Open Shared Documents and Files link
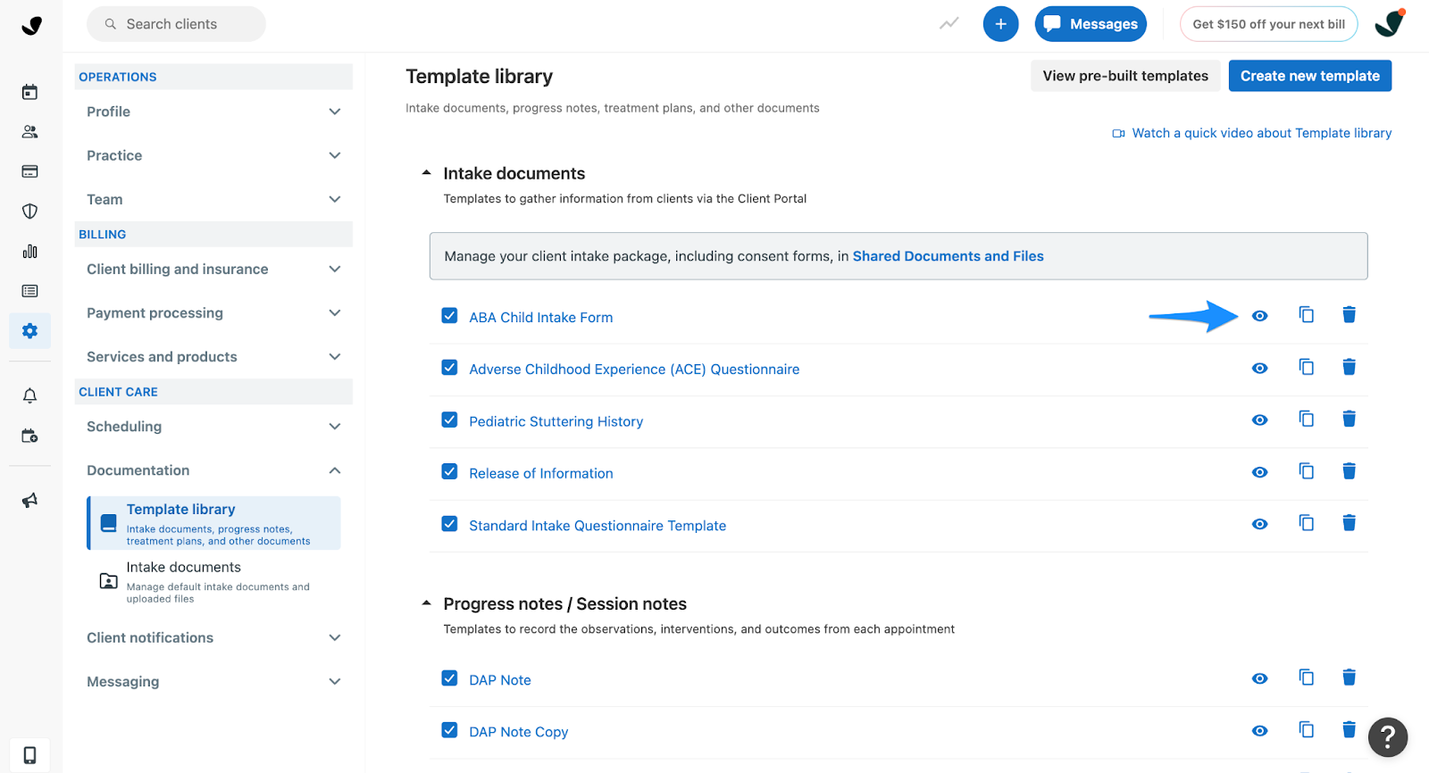 click(948, 255)
